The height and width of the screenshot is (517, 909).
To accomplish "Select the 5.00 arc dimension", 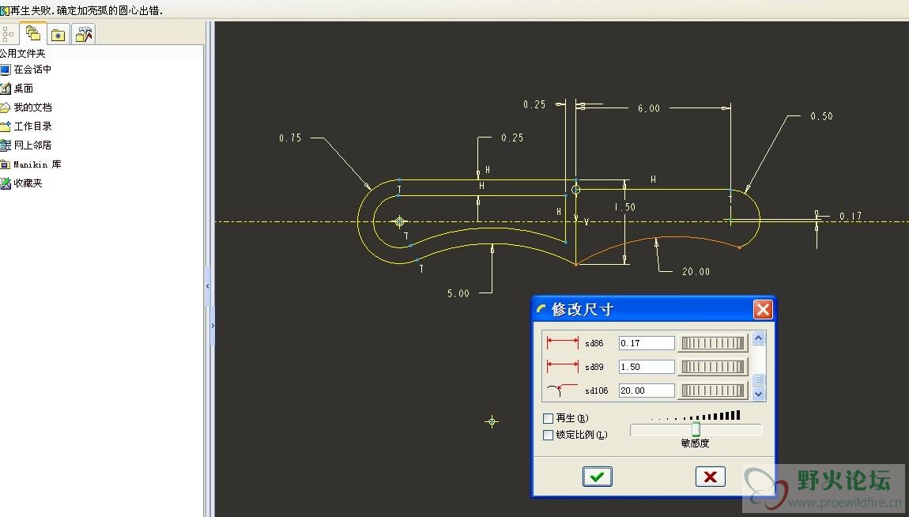I will tap(458, 293).
